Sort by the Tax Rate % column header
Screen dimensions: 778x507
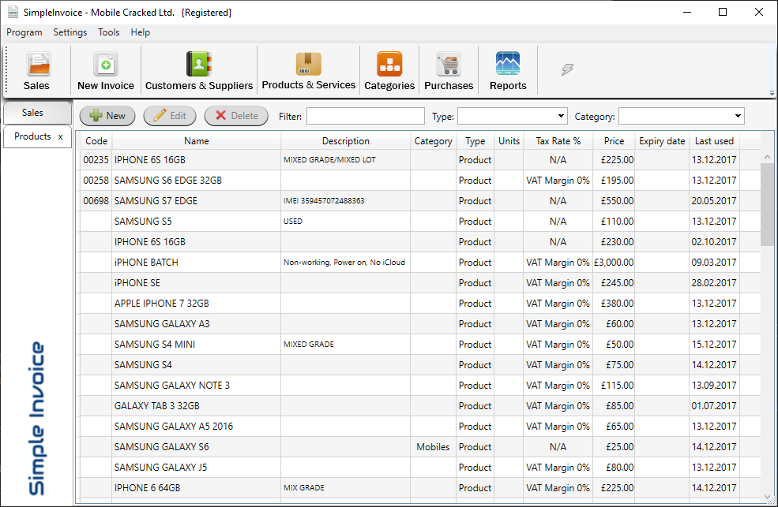pyautogui.click(x=558, y=141)
